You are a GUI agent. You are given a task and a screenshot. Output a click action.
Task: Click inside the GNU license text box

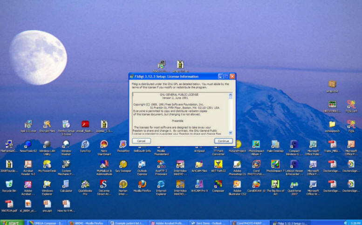[181, 114]
